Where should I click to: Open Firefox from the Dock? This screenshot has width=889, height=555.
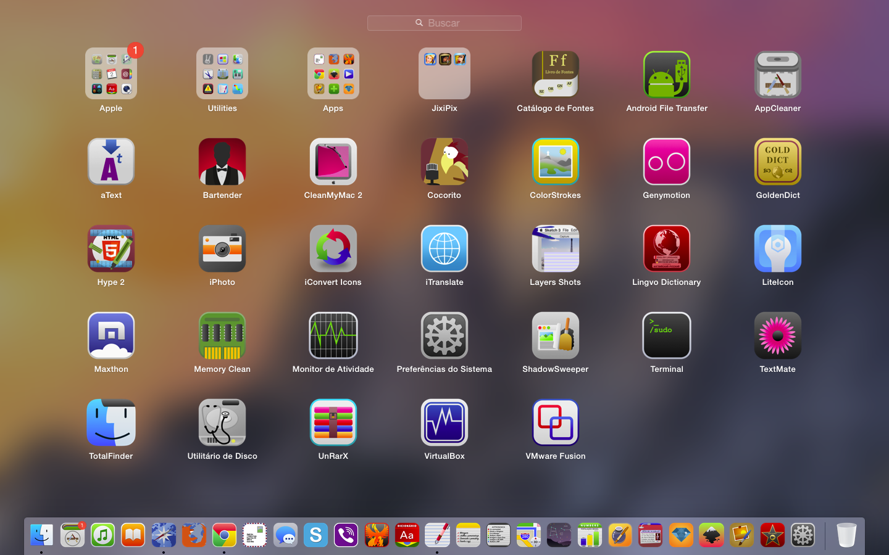click(x=194, y=535)
